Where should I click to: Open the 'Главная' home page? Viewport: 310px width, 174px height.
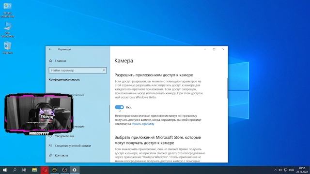61,61
